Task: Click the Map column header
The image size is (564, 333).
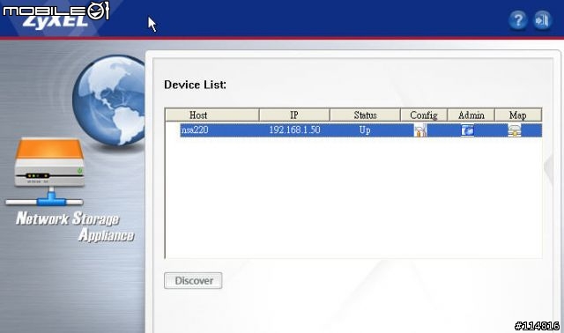Action: click(518, 115)
